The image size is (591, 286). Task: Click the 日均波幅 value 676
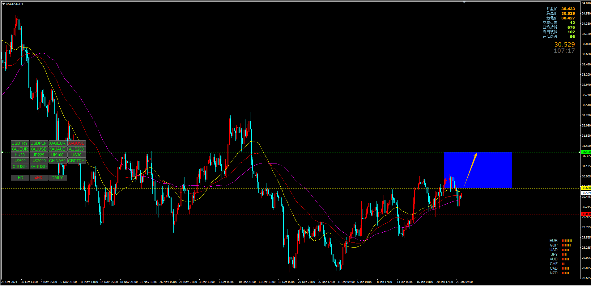click(571, 27)
